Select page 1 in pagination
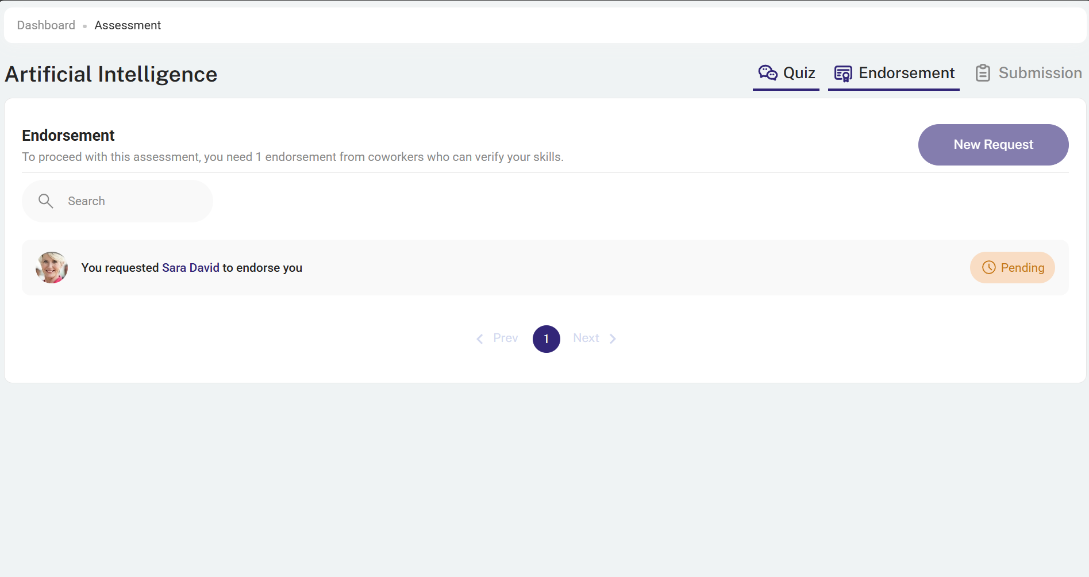The image size is (1089, 577). pos(546,339)
